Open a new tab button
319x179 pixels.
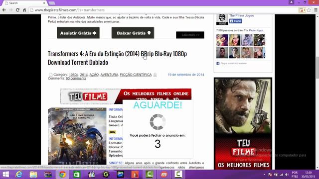click(x=52, y=3)
